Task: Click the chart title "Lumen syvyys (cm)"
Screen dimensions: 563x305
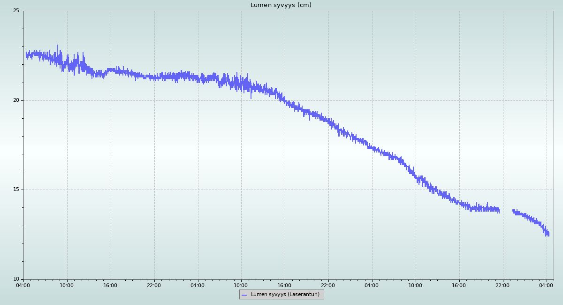Action: click(x=281, y=5)
